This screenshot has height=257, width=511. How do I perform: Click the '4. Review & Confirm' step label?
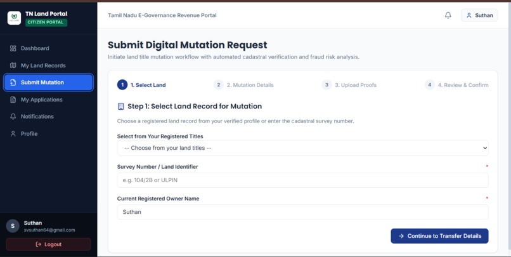click(x=463, y=85)
